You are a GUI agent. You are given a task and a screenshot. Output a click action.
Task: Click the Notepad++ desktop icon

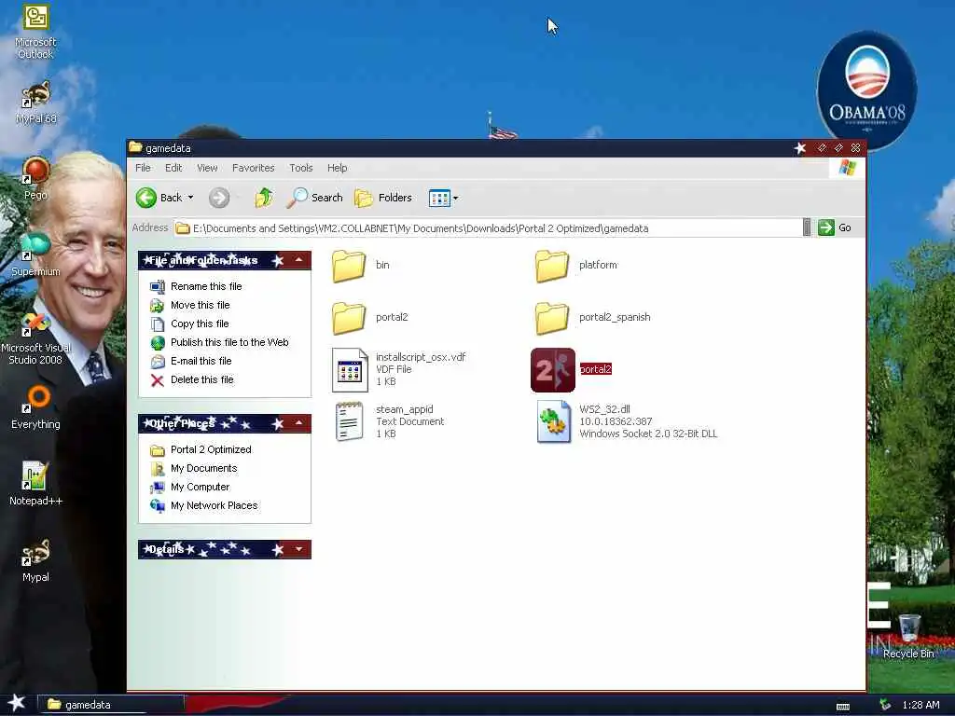35,476
